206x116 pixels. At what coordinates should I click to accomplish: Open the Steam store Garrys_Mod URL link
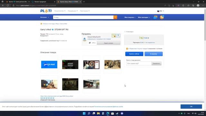click(x=57, y=96)
